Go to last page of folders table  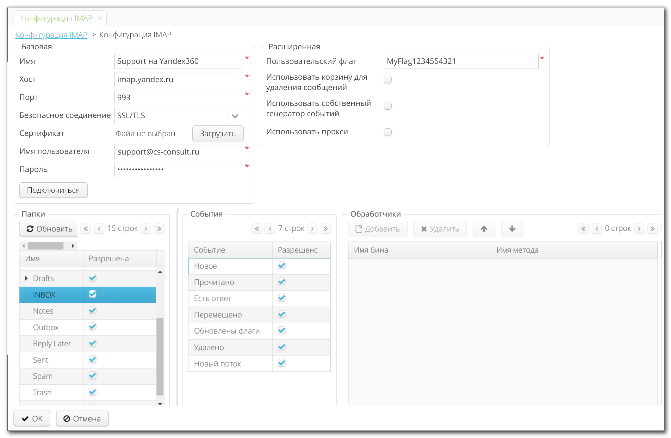(x=159, y=228)
